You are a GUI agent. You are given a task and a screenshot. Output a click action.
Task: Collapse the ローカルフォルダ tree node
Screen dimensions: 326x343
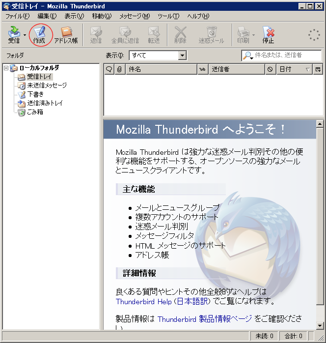tap(6, 68)
